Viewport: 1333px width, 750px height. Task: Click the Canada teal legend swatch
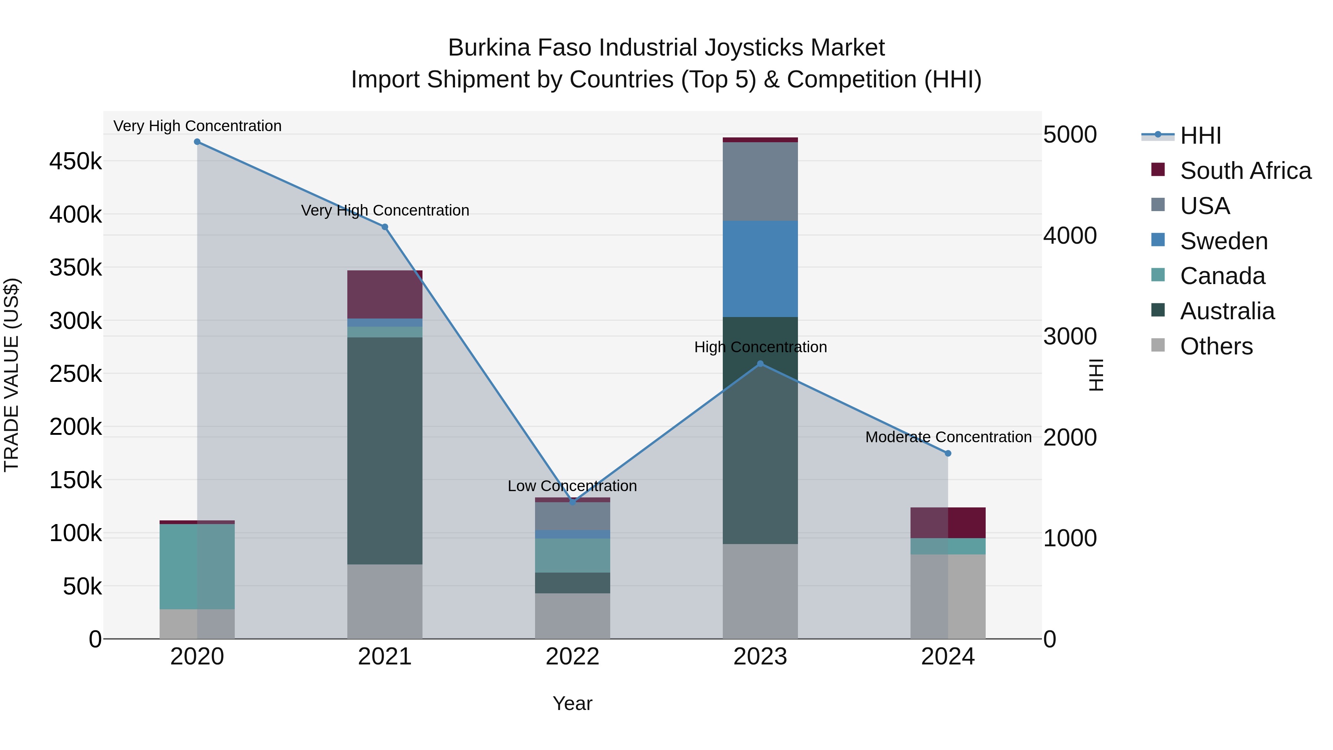pyautogui.click(x=1158, y=275)
